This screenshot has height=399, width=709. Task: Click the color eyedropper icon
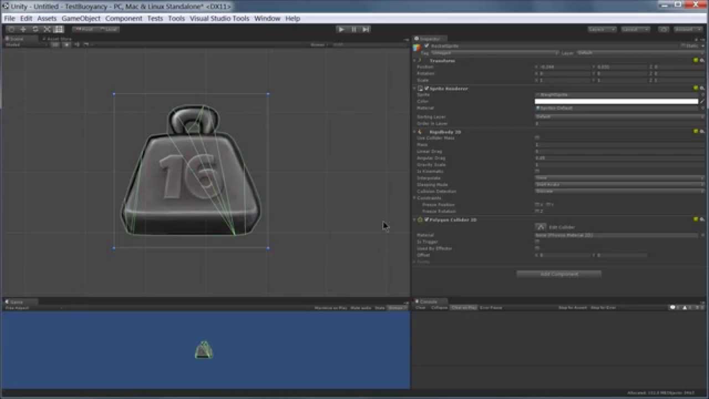702,101
